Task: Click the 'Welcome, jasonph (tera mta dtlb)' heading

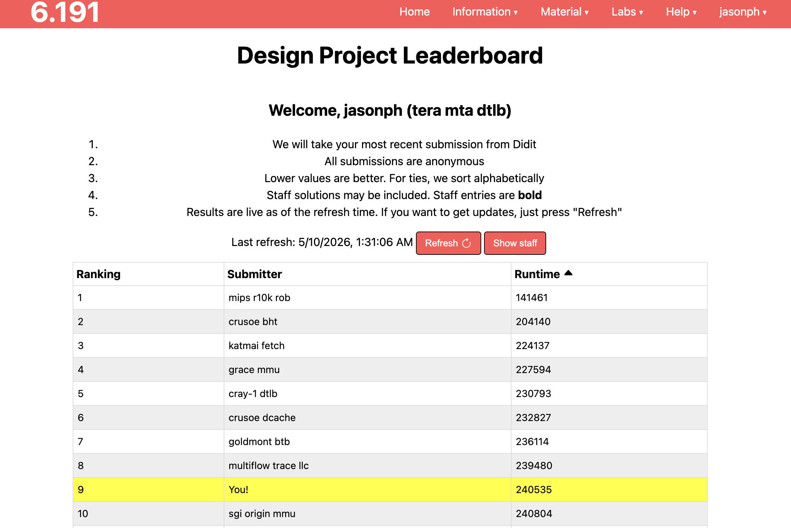Action: tap(390, 110)
